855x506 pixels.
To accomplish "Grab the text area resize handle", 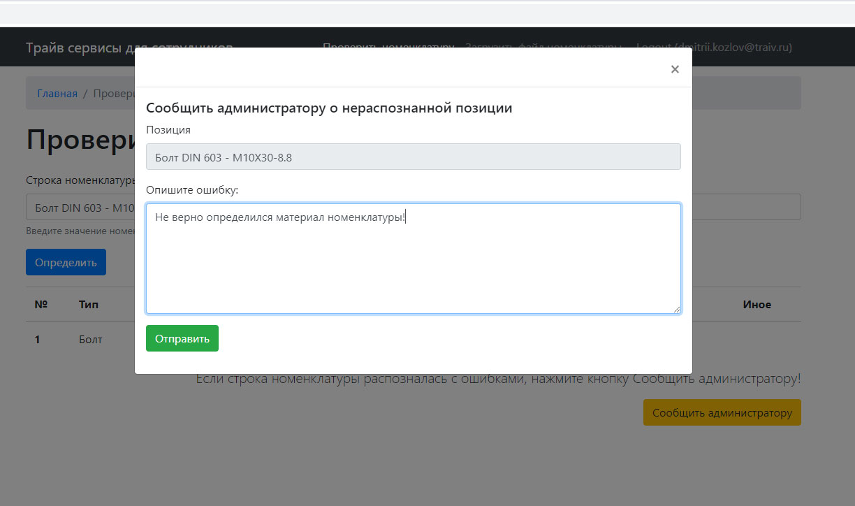I will click(676, 309).
